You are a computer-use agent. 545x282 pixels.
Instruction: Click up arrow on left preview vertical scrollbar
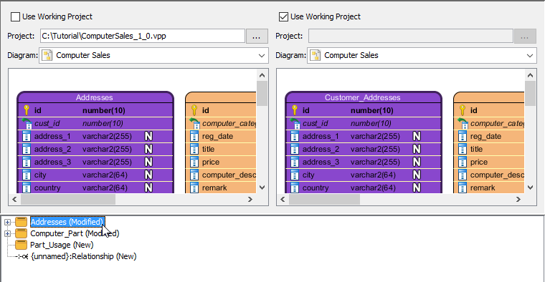262,75
